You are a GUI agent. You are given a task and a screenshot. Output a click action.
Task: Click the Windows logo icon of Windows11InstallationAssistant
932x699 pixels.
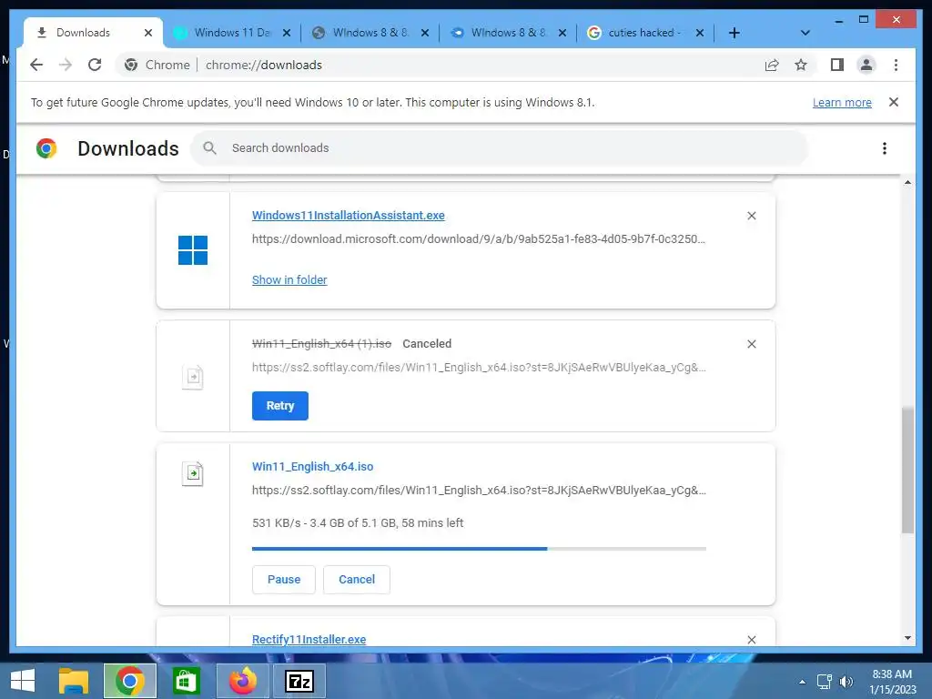[193, 250]
